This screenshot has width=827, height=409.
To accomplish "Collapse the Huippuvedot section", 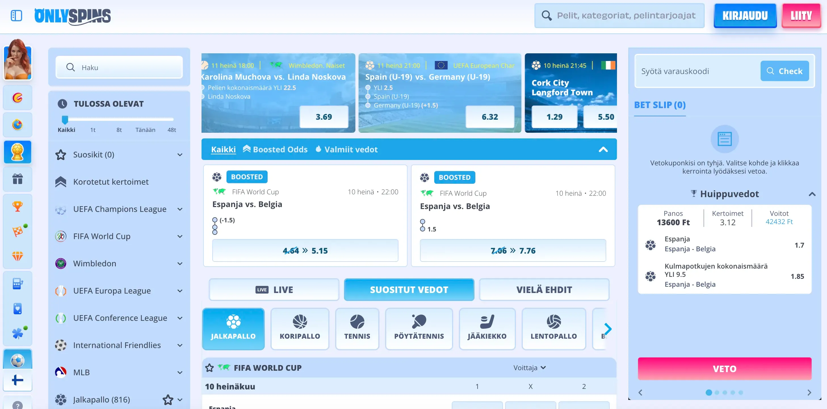I will tap(812, 194).
